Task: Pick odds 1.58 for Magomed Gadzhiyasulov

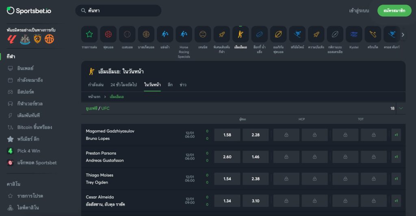Action: point(227,135)
